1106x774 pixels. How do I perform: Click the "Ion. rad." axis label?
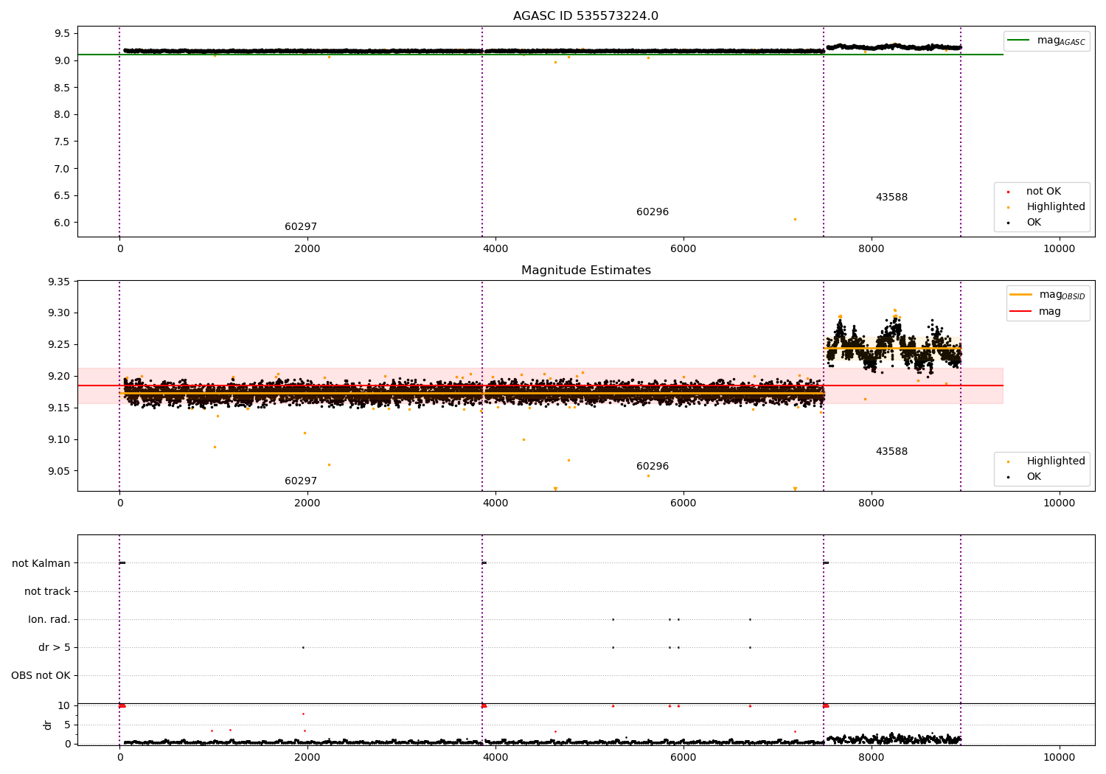tap(49, 619)
